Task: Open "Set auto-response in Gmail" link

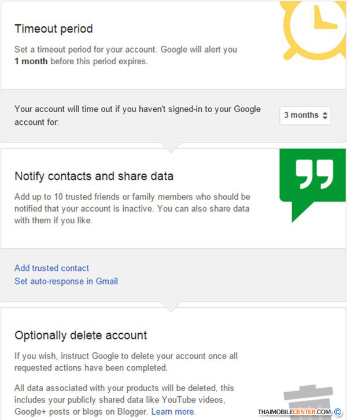Action: (66, 281)
